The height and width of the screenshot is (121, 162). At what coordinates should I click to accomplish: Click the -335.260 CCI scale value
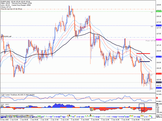tap(159, 112)
